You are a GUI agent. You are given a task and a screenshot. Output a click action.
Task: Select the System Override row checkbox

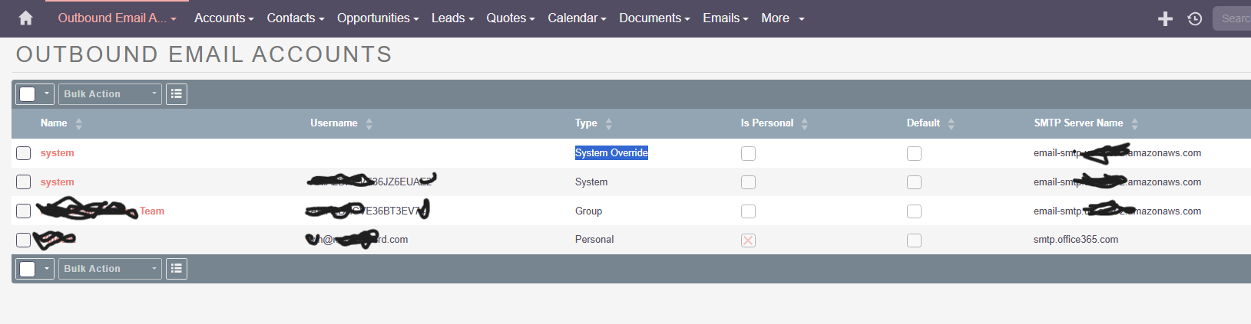tap(24, 153)
